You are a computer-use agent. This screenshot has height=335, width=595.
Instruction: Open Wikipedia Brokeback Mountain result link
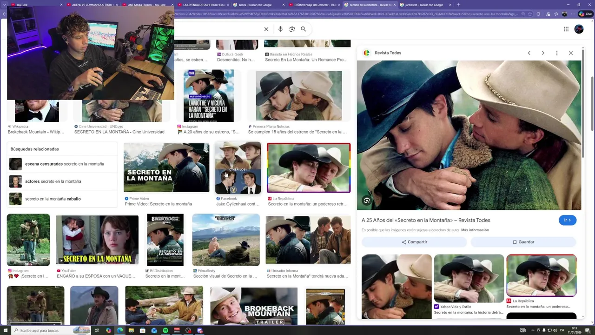[x=36, y=132]
